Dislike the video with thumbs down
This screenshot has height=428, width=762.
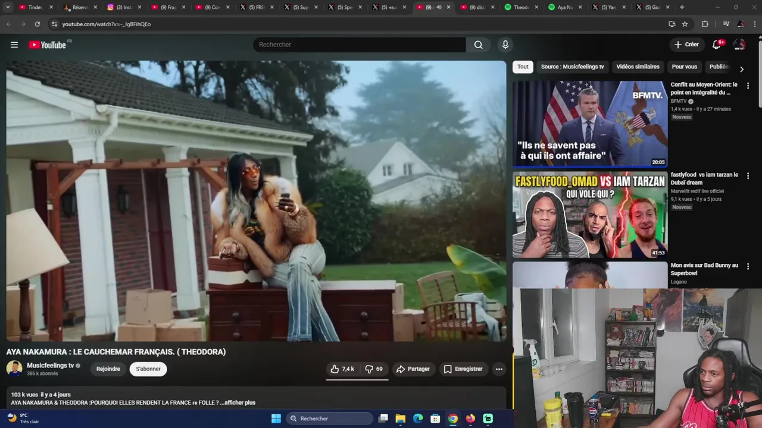[374, 369]
